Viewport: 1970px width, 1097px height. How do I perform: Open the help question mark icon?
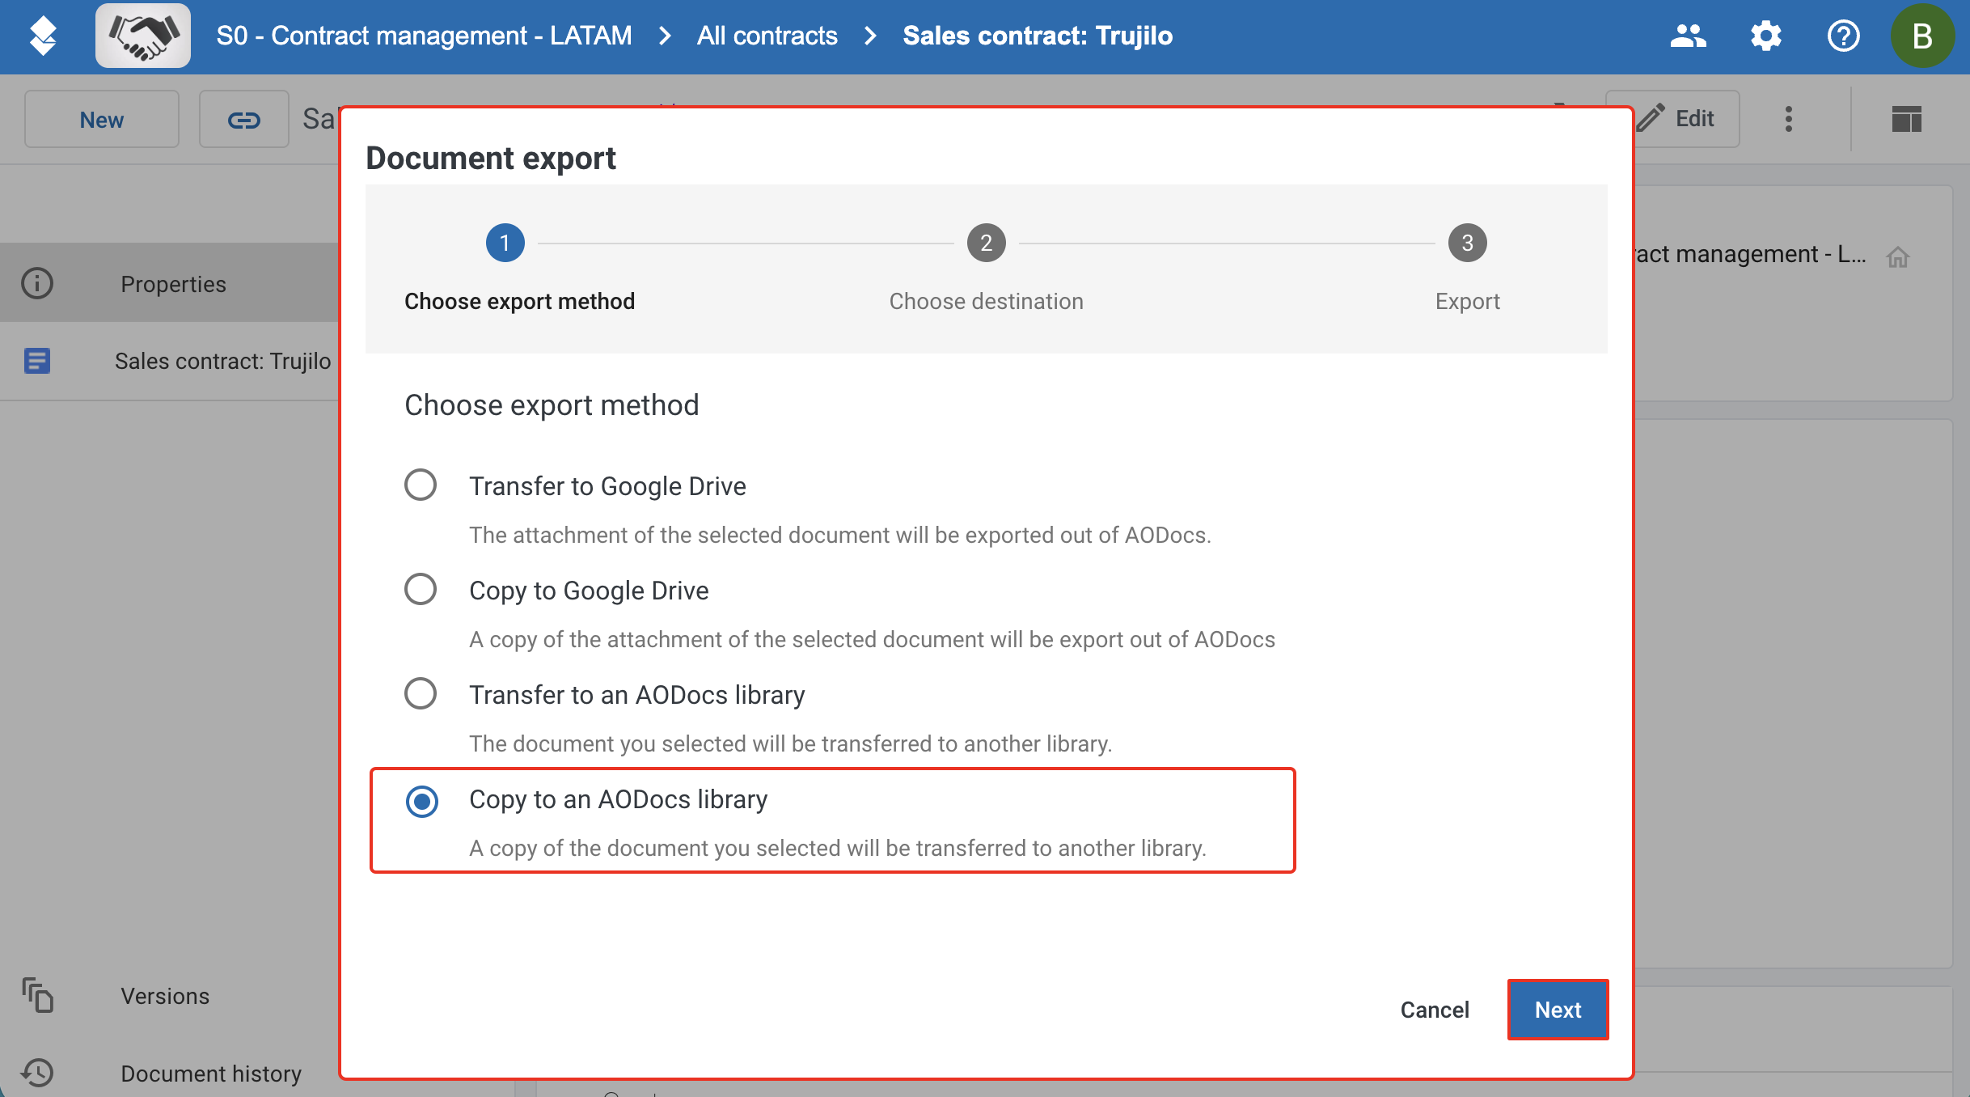click(1843, 36)
